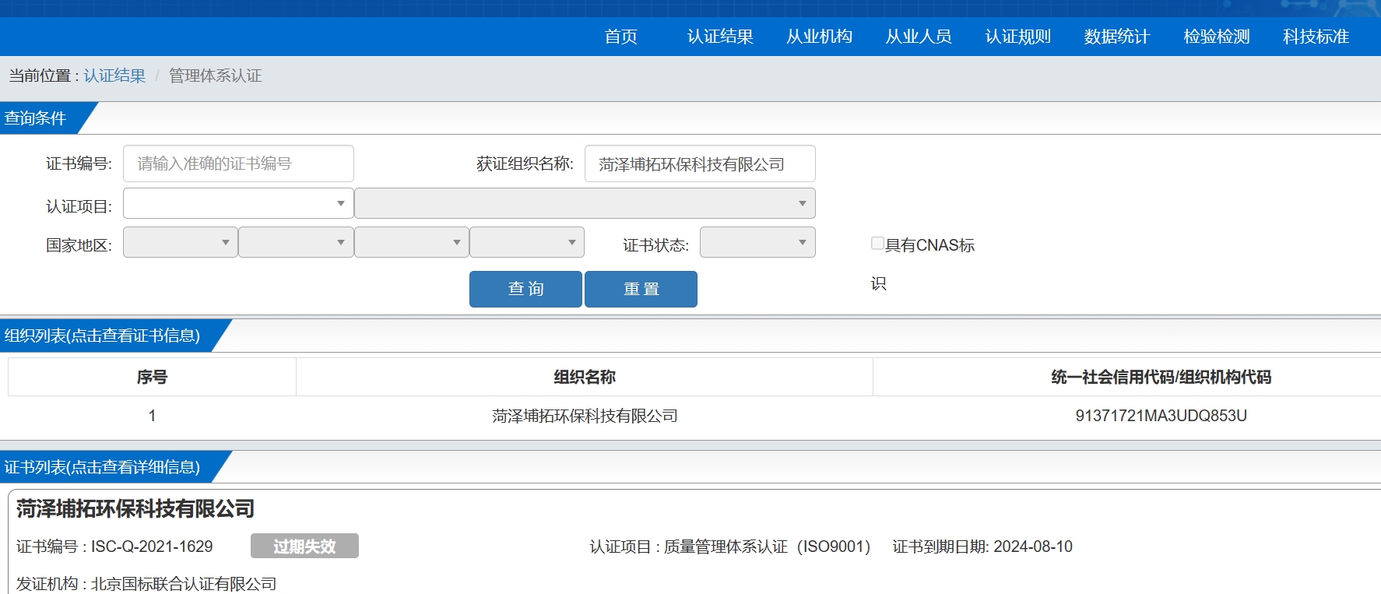Click the 证书列表 section header
This screenshot has width=1381, height=594.
[102, 467]
